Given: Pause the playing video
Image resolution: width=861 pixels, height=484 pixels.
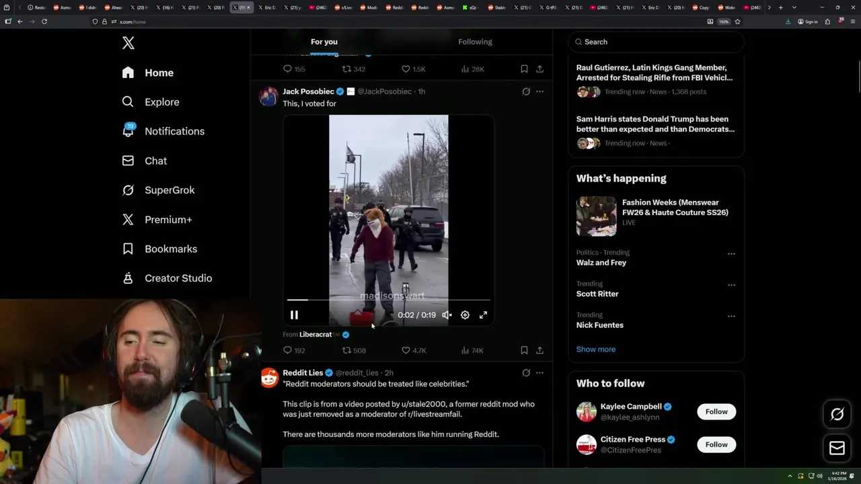Looking at the screenshot, I should tap(294, 315).
